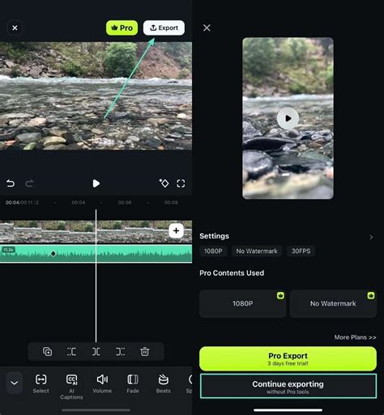Select the 1080P Pro content card
The width and height of the screenshot is (384, 415).
pyautogui.click(x=242, y=303)
